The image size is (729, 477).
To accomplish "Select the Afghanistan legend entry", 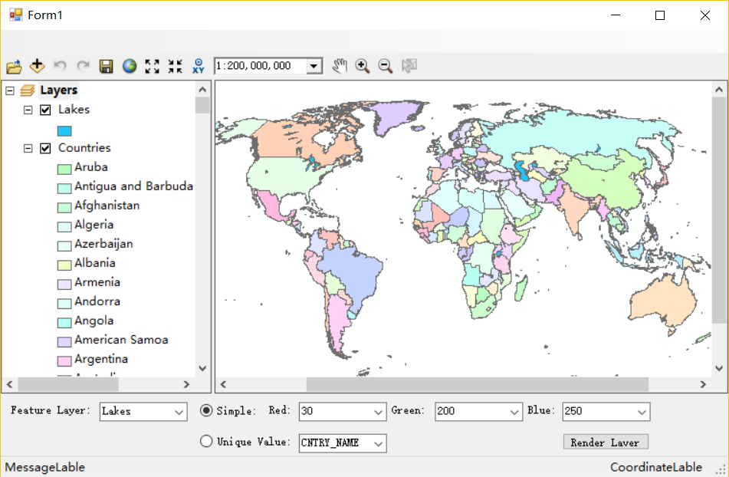I will [107, 206].
